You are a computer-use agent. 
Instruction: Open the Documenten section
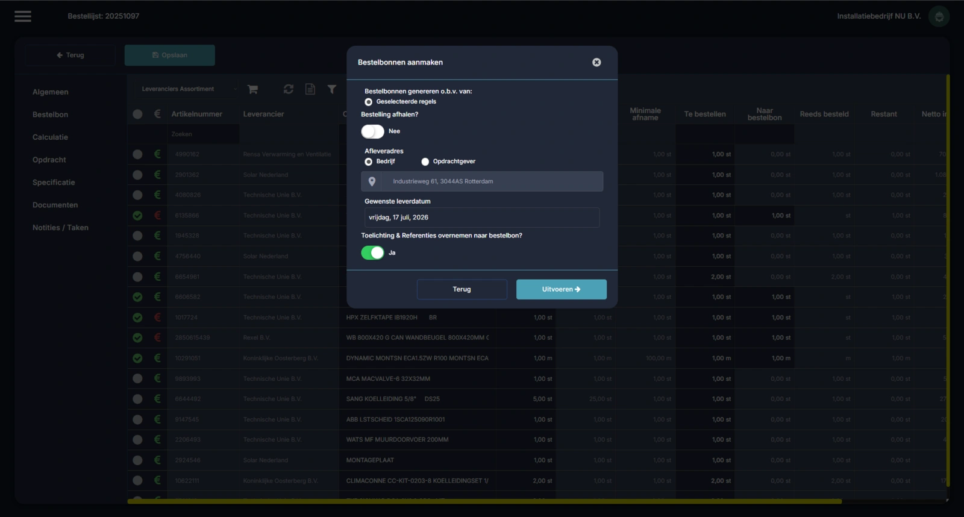pyautogui.click(x=55, y=205)
